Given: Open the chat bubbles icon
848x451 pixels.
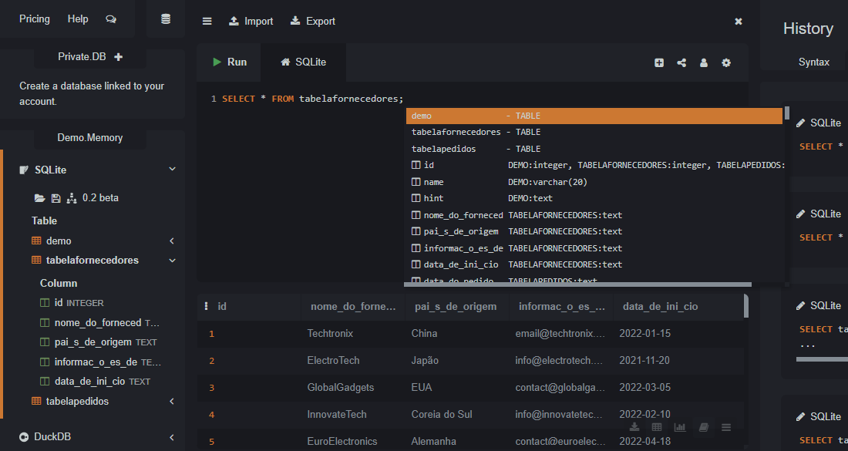Looking at the screenshot, I should pos(111,19).
